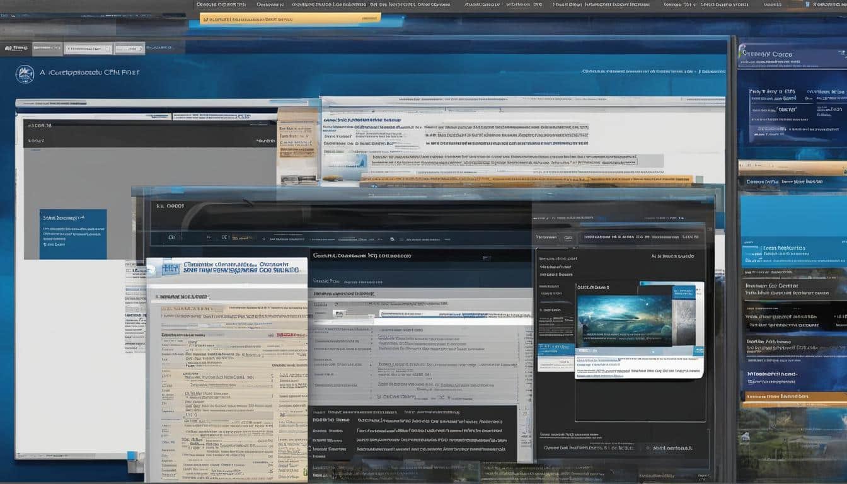This screenshot has width=847, height=484.
Task: Click the circular emblem logo in the header
Action: pos(25,74)
